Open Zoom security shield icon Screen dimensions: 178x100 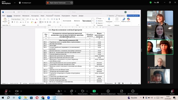pos(151,2)
